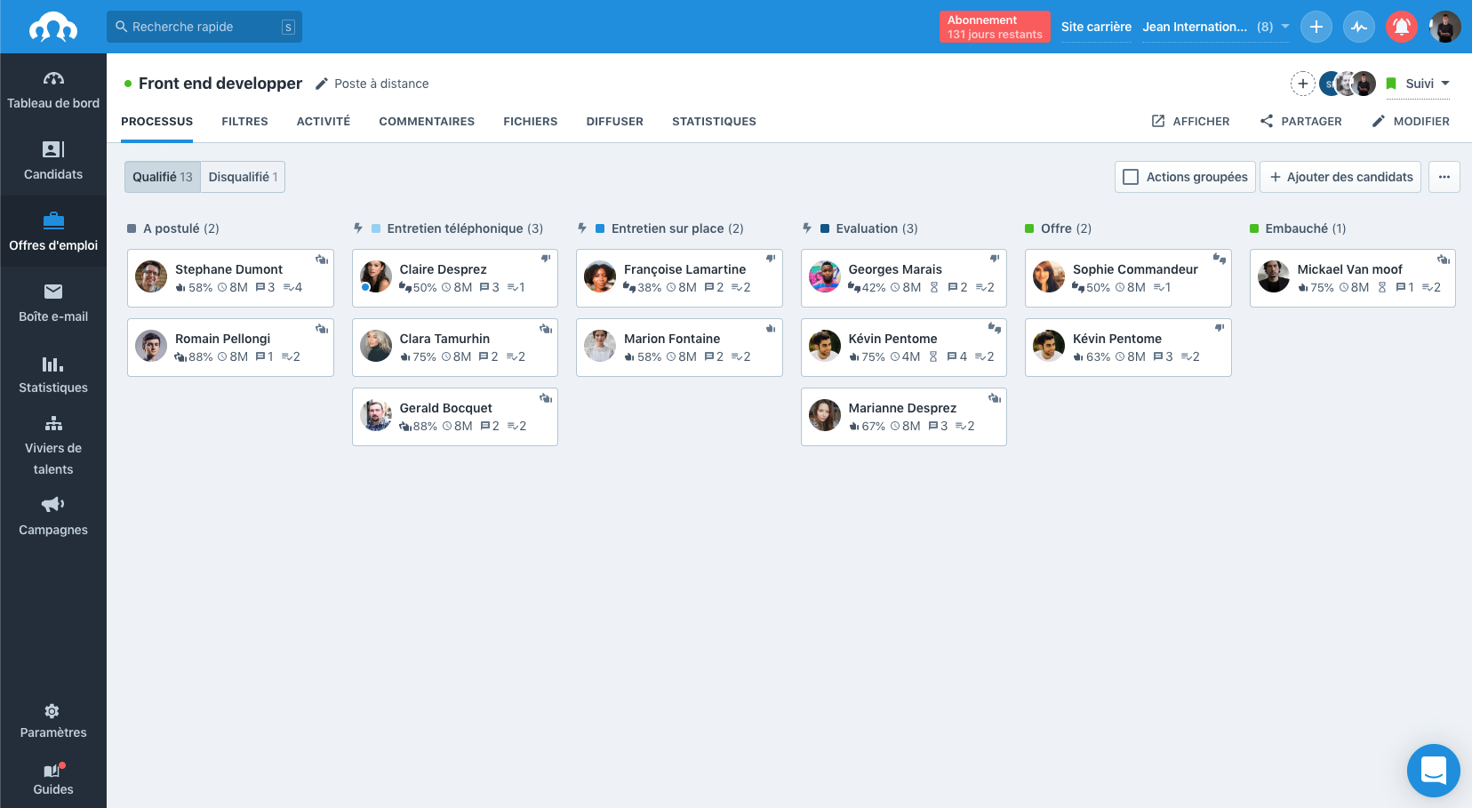Screen dimensions: 1472x808
Task: Click the blue unread dot on Claire Desprez
Action: tap(365, 287)
